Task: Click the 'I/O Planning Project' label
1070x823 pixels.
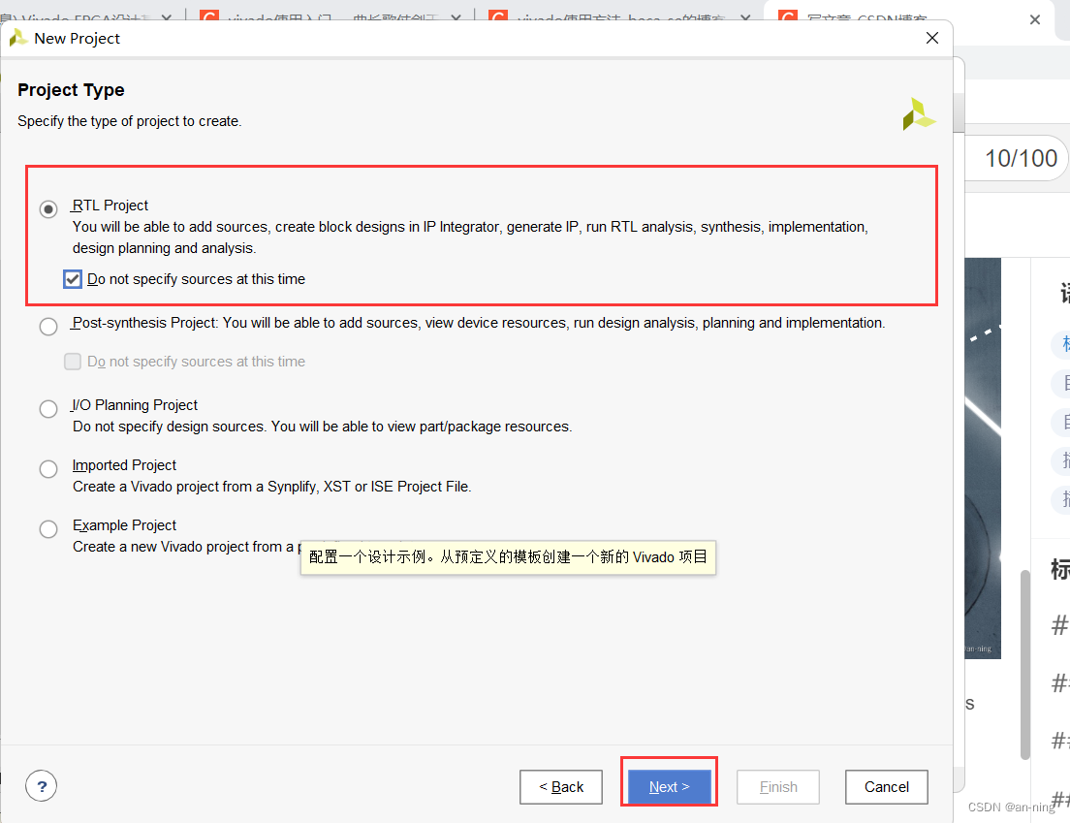Action: (135, 404)
